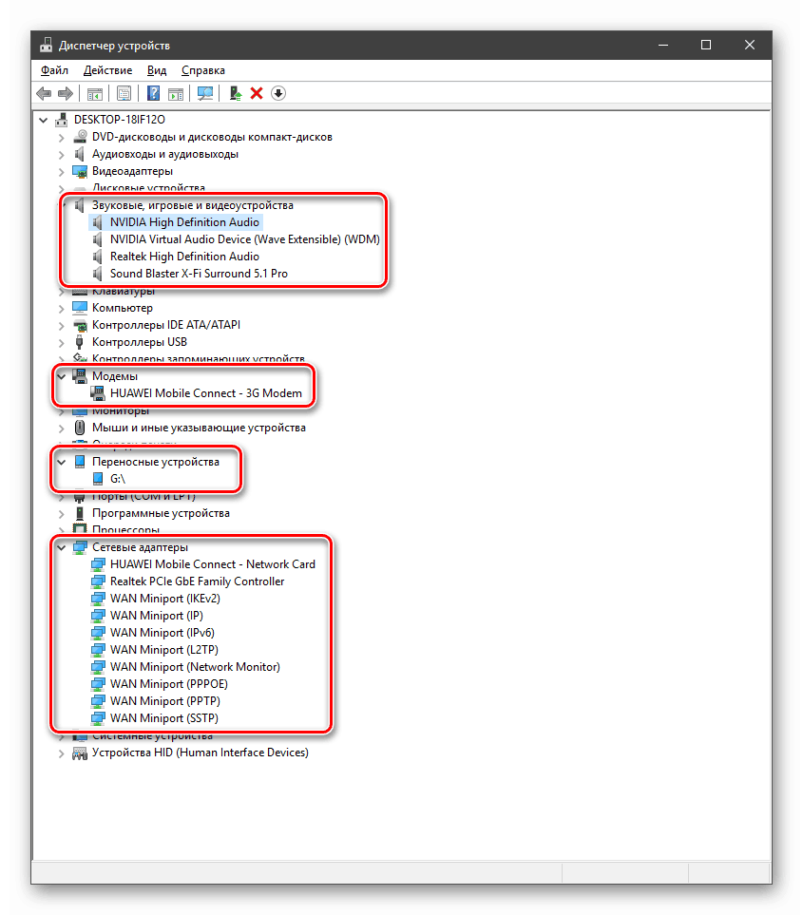Open the Вид menu

click(x=157, y=70)
